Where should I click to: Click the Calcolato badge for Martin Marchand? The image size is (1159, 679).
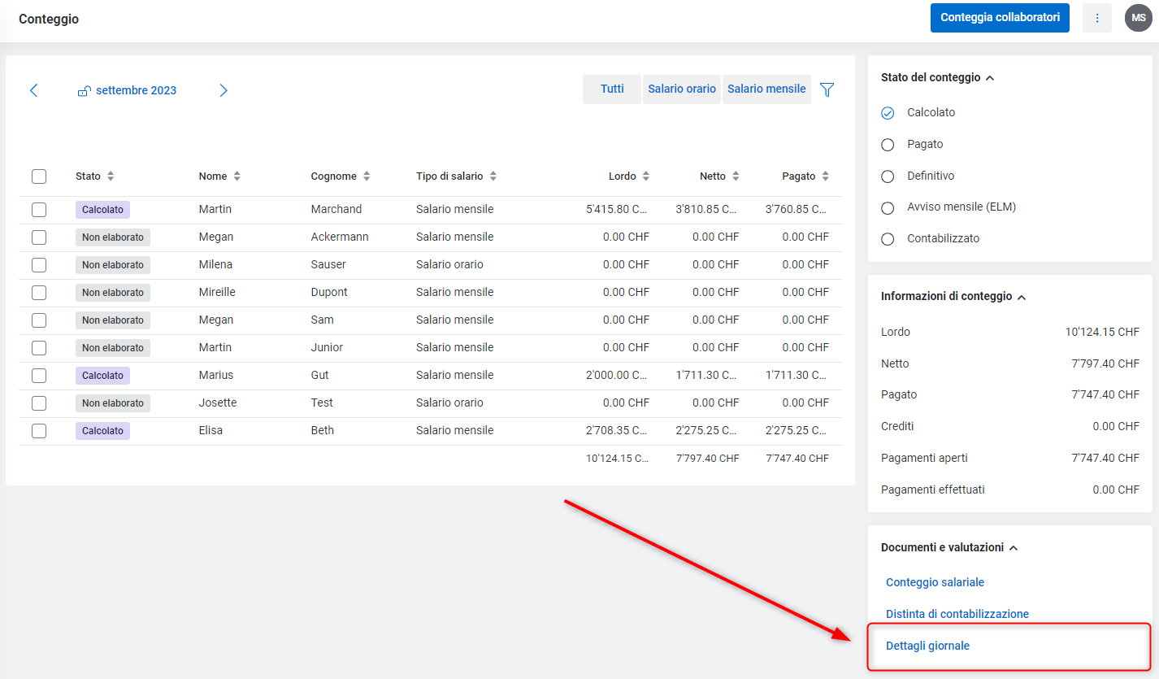pyautogui.click(x=102, y=210)
